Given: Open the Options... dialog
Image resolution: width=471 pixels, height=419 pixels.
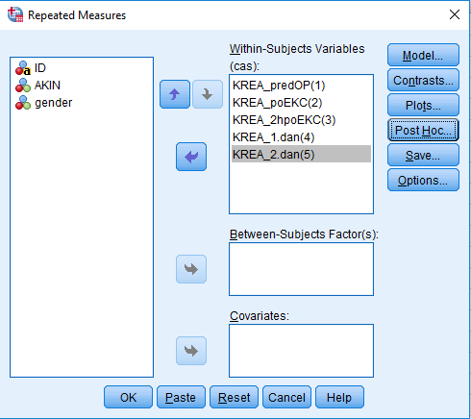Looking at the screenshot, I should (x=423, y=180).
